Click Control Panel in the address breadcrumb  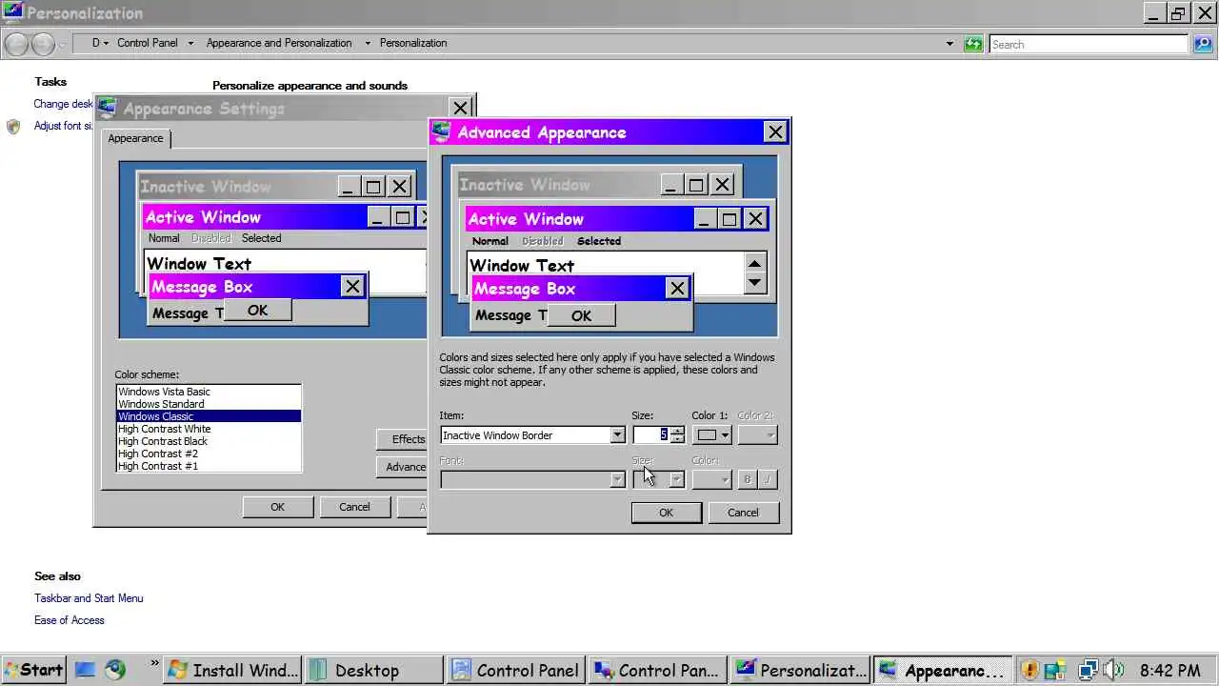coord(148,43)
